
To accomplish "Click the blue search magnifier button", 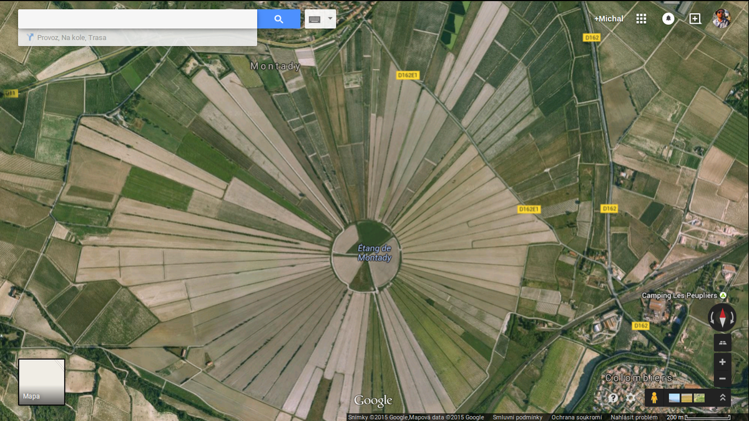I will (279, 19).
